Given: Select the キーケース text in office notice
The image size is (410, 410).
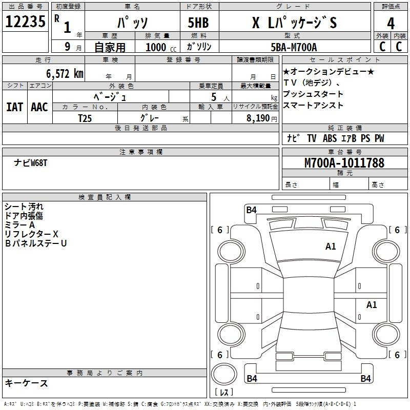Looking at the screenshot, I should click(27, 383).
